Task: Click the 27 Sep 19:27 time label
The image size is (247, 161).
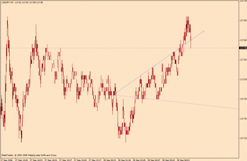Action: point(66,160)
